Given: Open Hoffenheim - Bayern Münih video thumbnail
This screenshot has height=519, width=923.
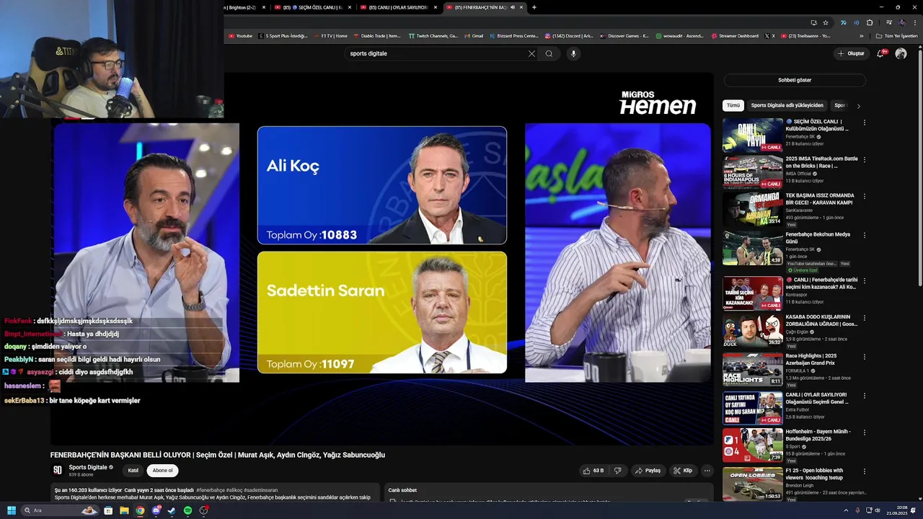Looking at the screenshot, I should pos(753,445).
